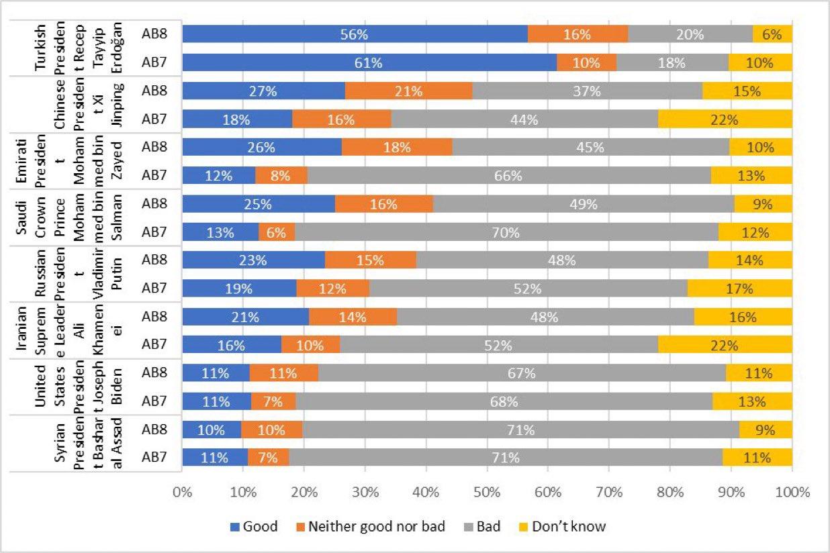Select the 61% blue bar segment
Image resolution: width=830 pixels, height=553 pixels.
tap(369, 63)
